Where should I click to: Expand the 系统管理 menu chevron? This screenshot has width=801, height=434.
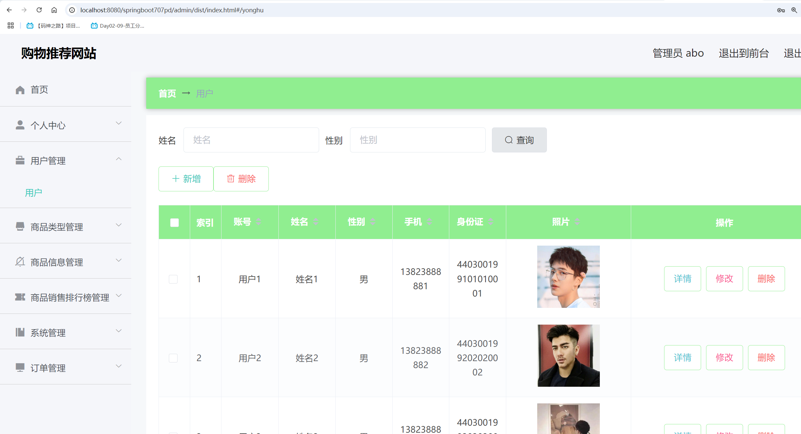pyautogui.click(x=119, y=331)
